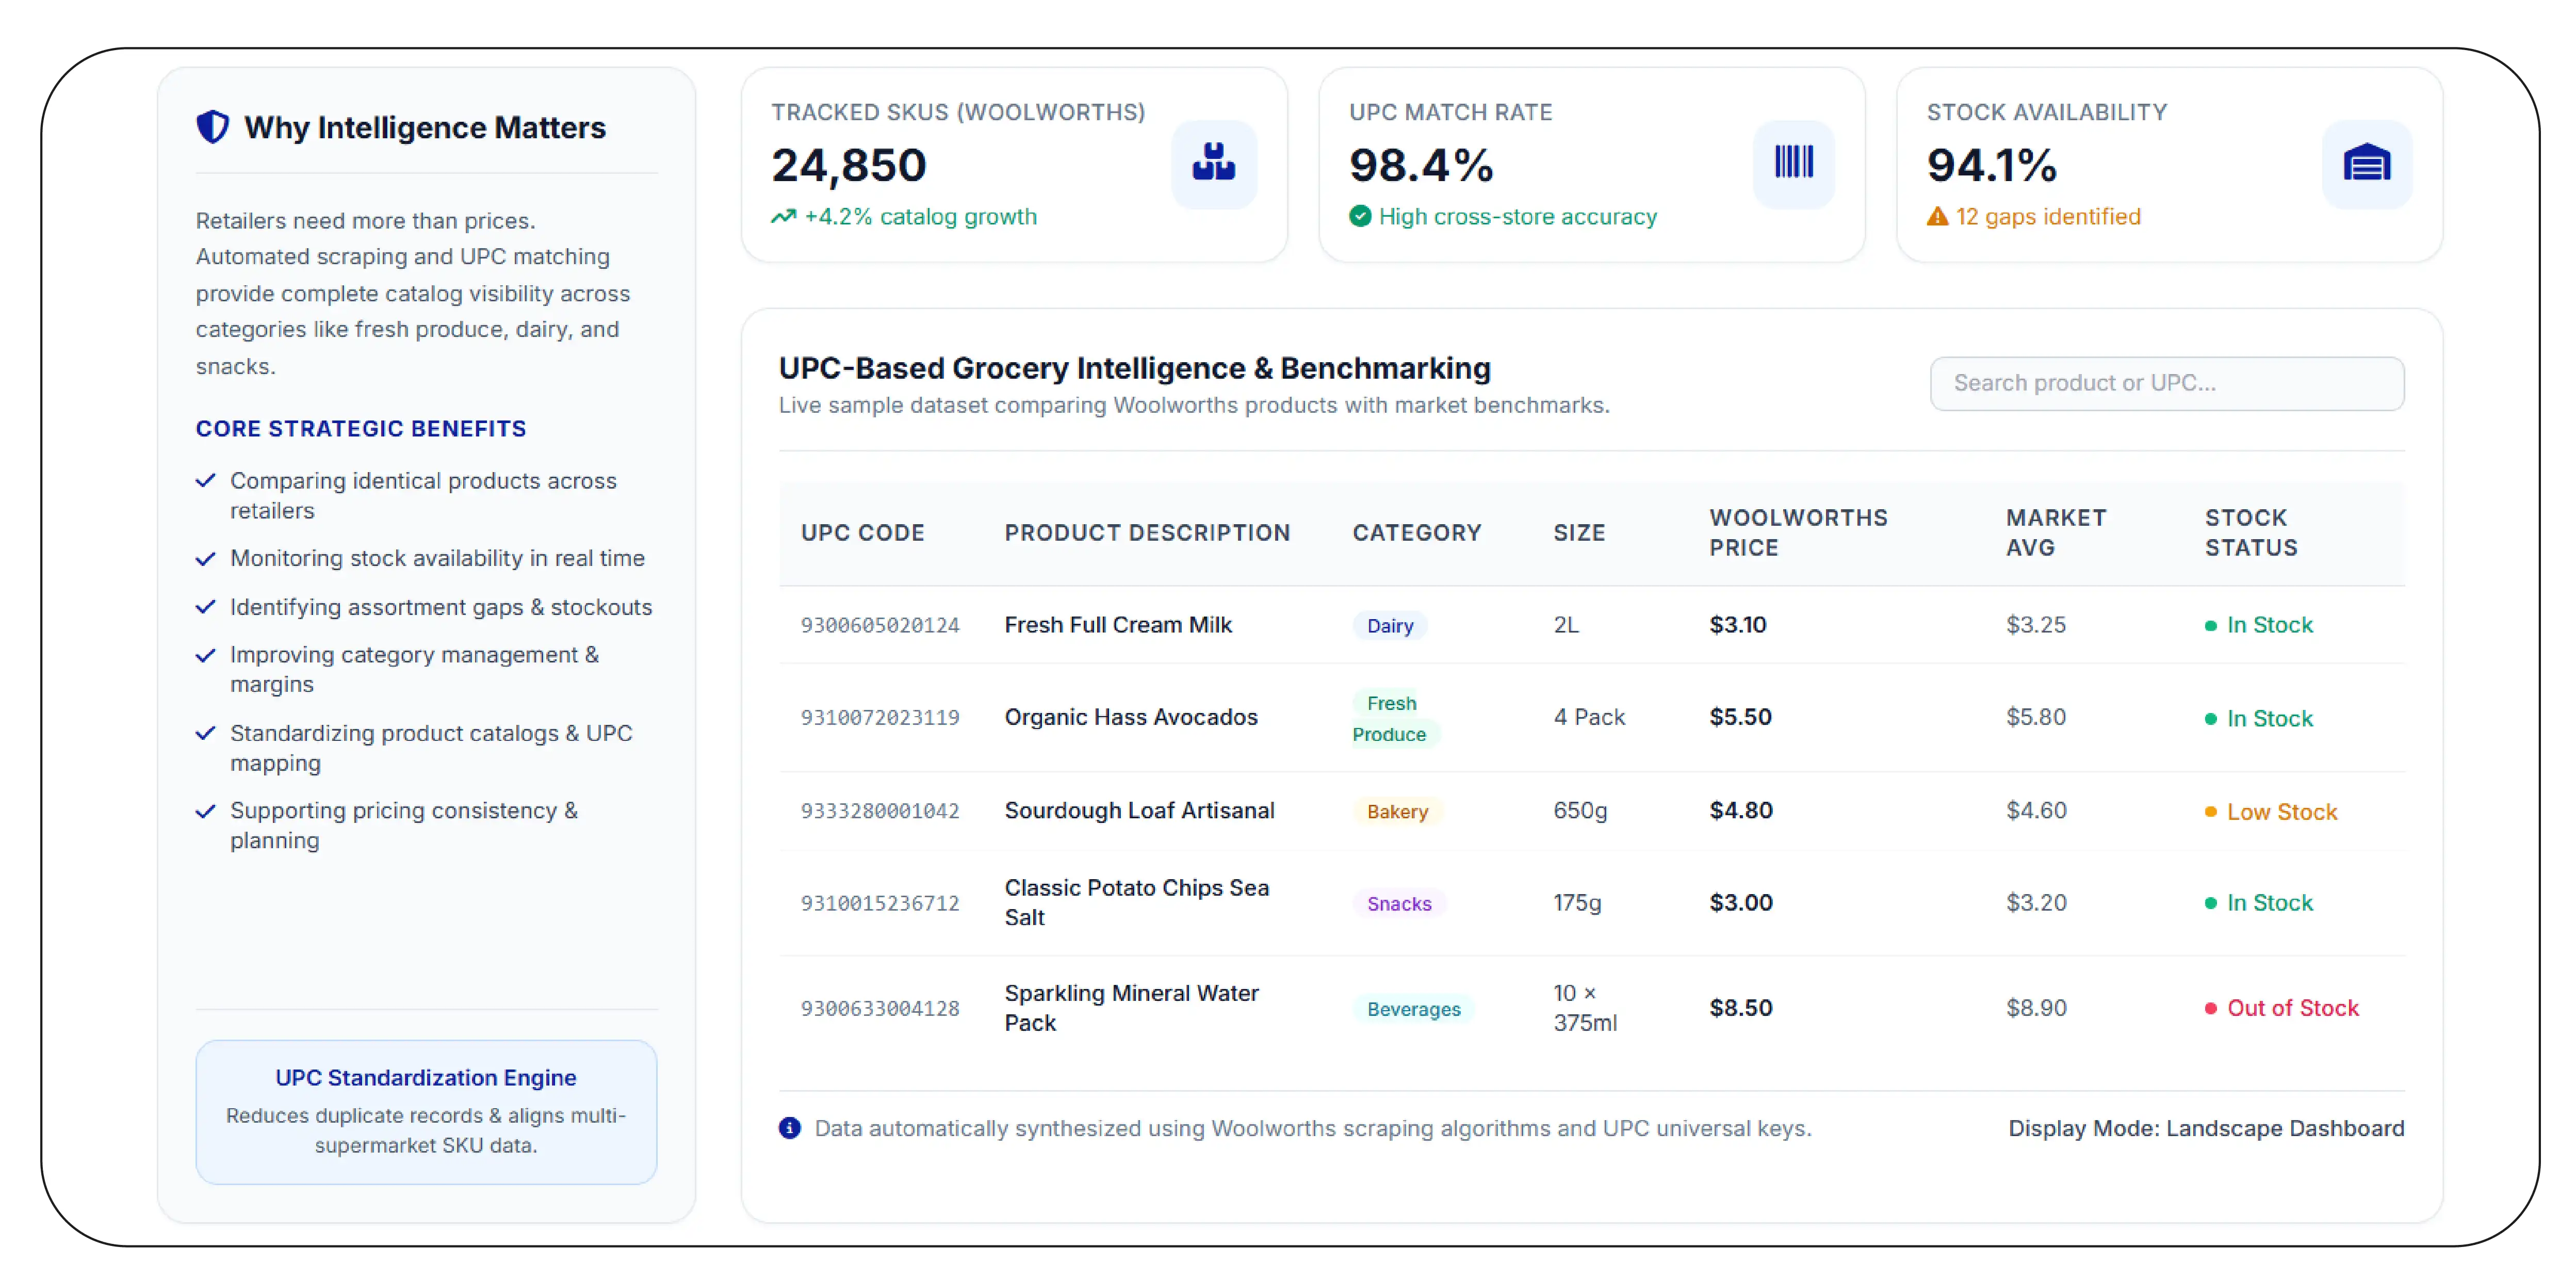This screenshot has width=2576, height=1279.
Task: Select UPC code 9310072023119
Action: pos(880,718)
